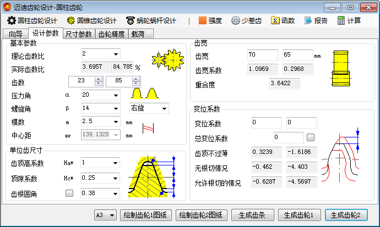Click the 总变位系数 input field
This screenshot has width=380, height=227.
click(288, 137)
